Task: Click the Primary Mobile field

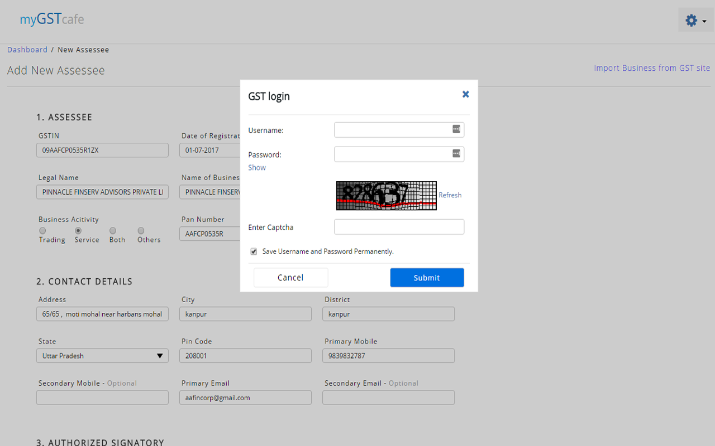Action: click(x=388, y=356)
